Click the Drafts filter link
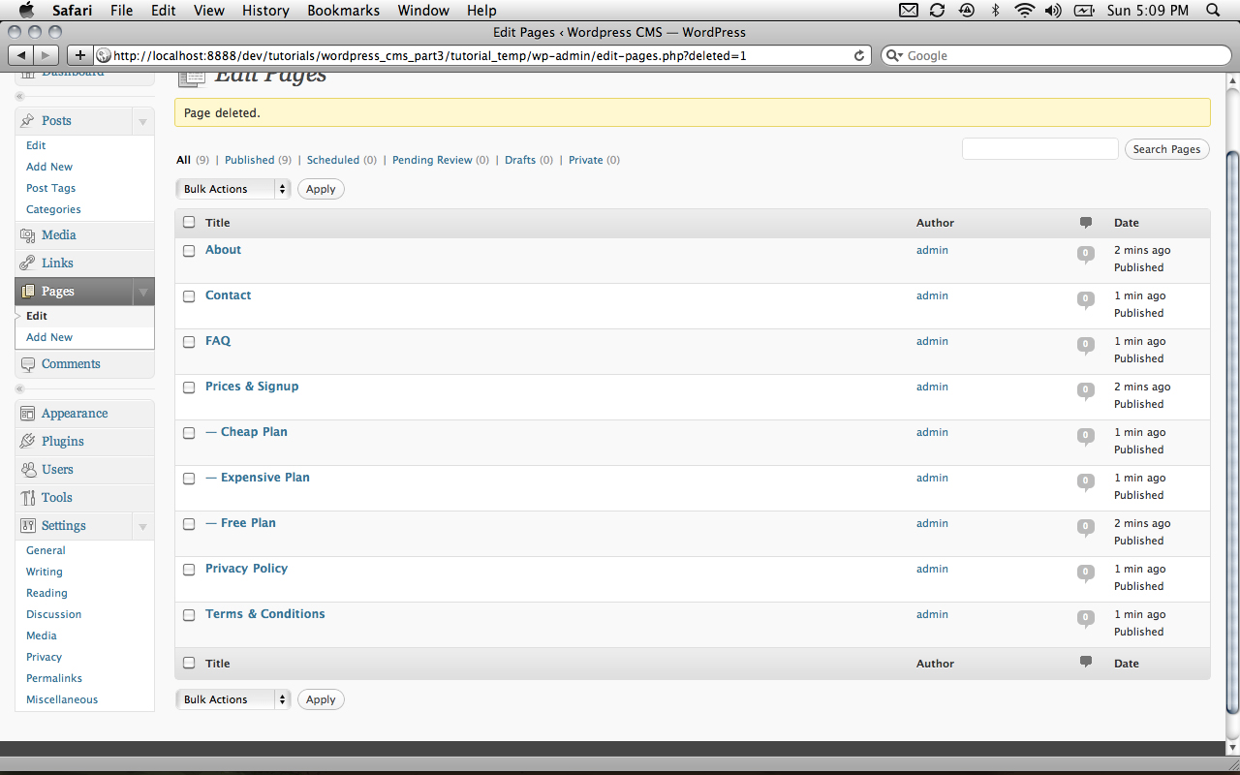Screen dimensions: 1240x775 click(520, 160)
